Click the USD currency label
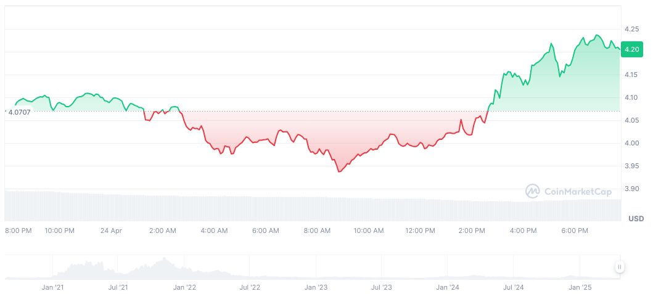 click(x=636, y=219)
